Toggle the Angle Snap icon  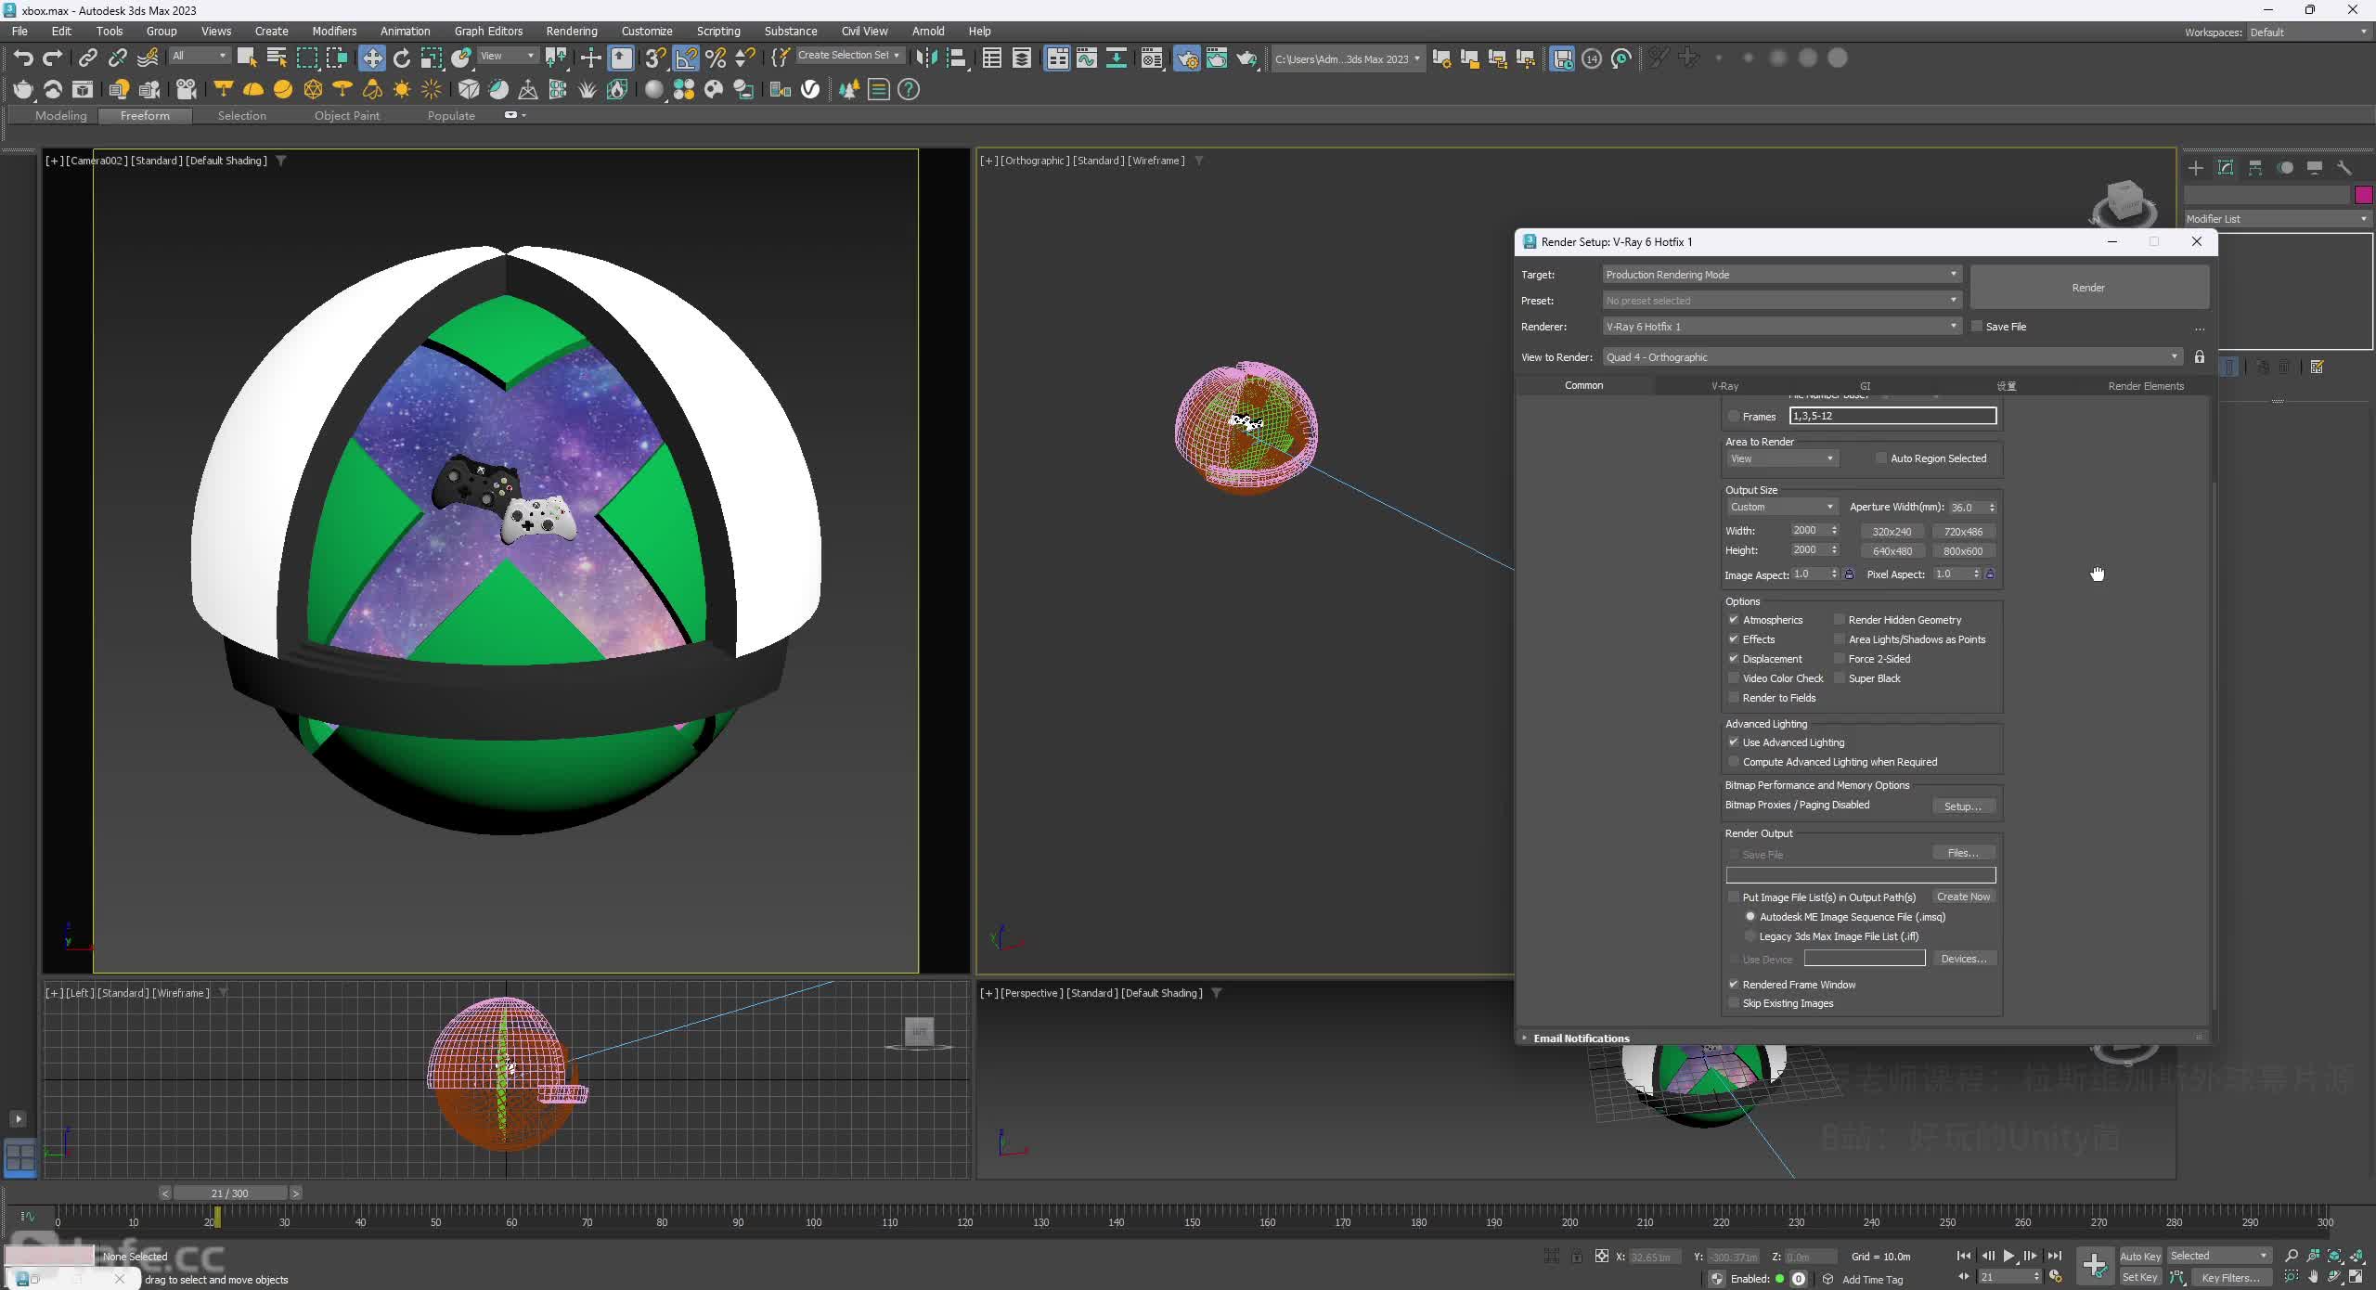[685, 58]
